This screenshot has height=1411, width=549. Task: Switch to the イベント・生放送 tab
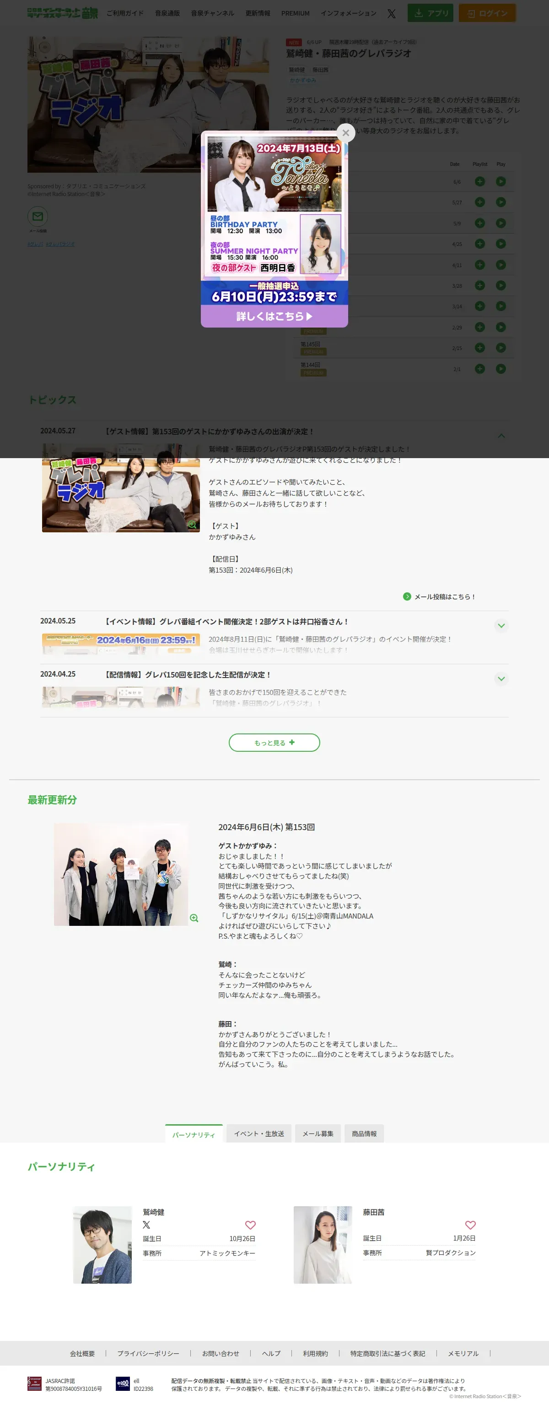coord(259,1133)
